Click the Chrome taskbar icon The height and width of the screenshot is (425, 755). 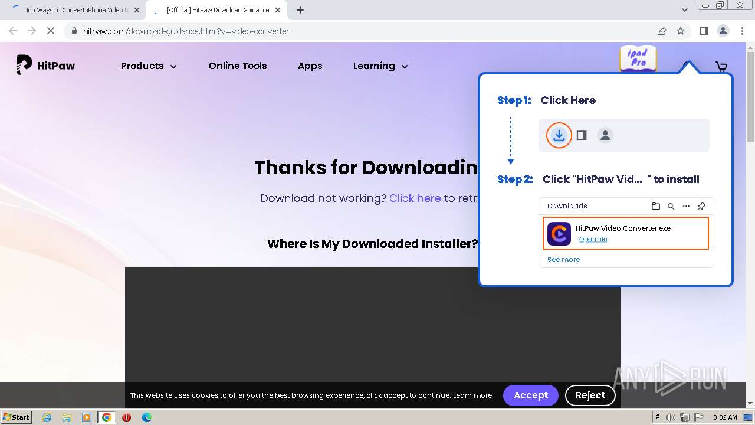pos(107,417)
